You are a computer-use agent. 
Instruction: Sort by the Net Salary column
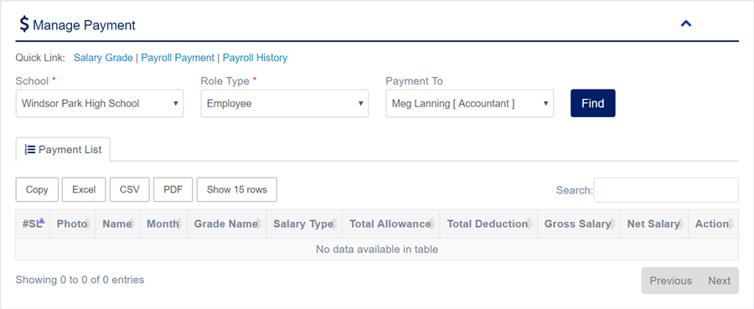(654, 224)
